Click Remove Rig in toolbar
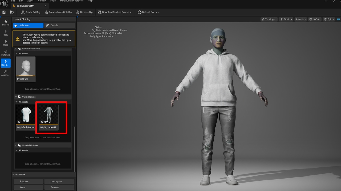Image resolution: width=341 pixels, height=191 pixels. [84, 12]
